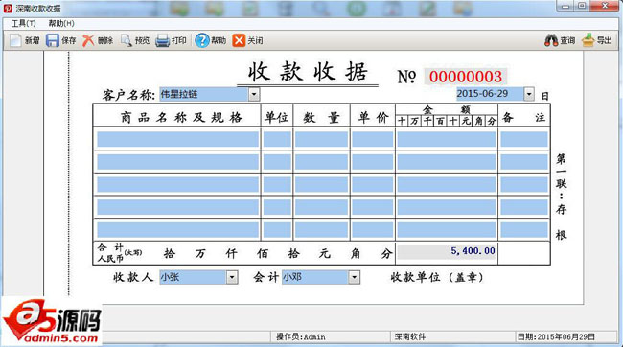Click the total amount 5,400.00 field
623x347 pixels.
pos(447,251)
